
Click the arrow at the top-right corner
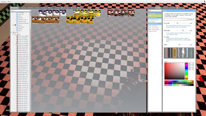(x=205, y=1)
